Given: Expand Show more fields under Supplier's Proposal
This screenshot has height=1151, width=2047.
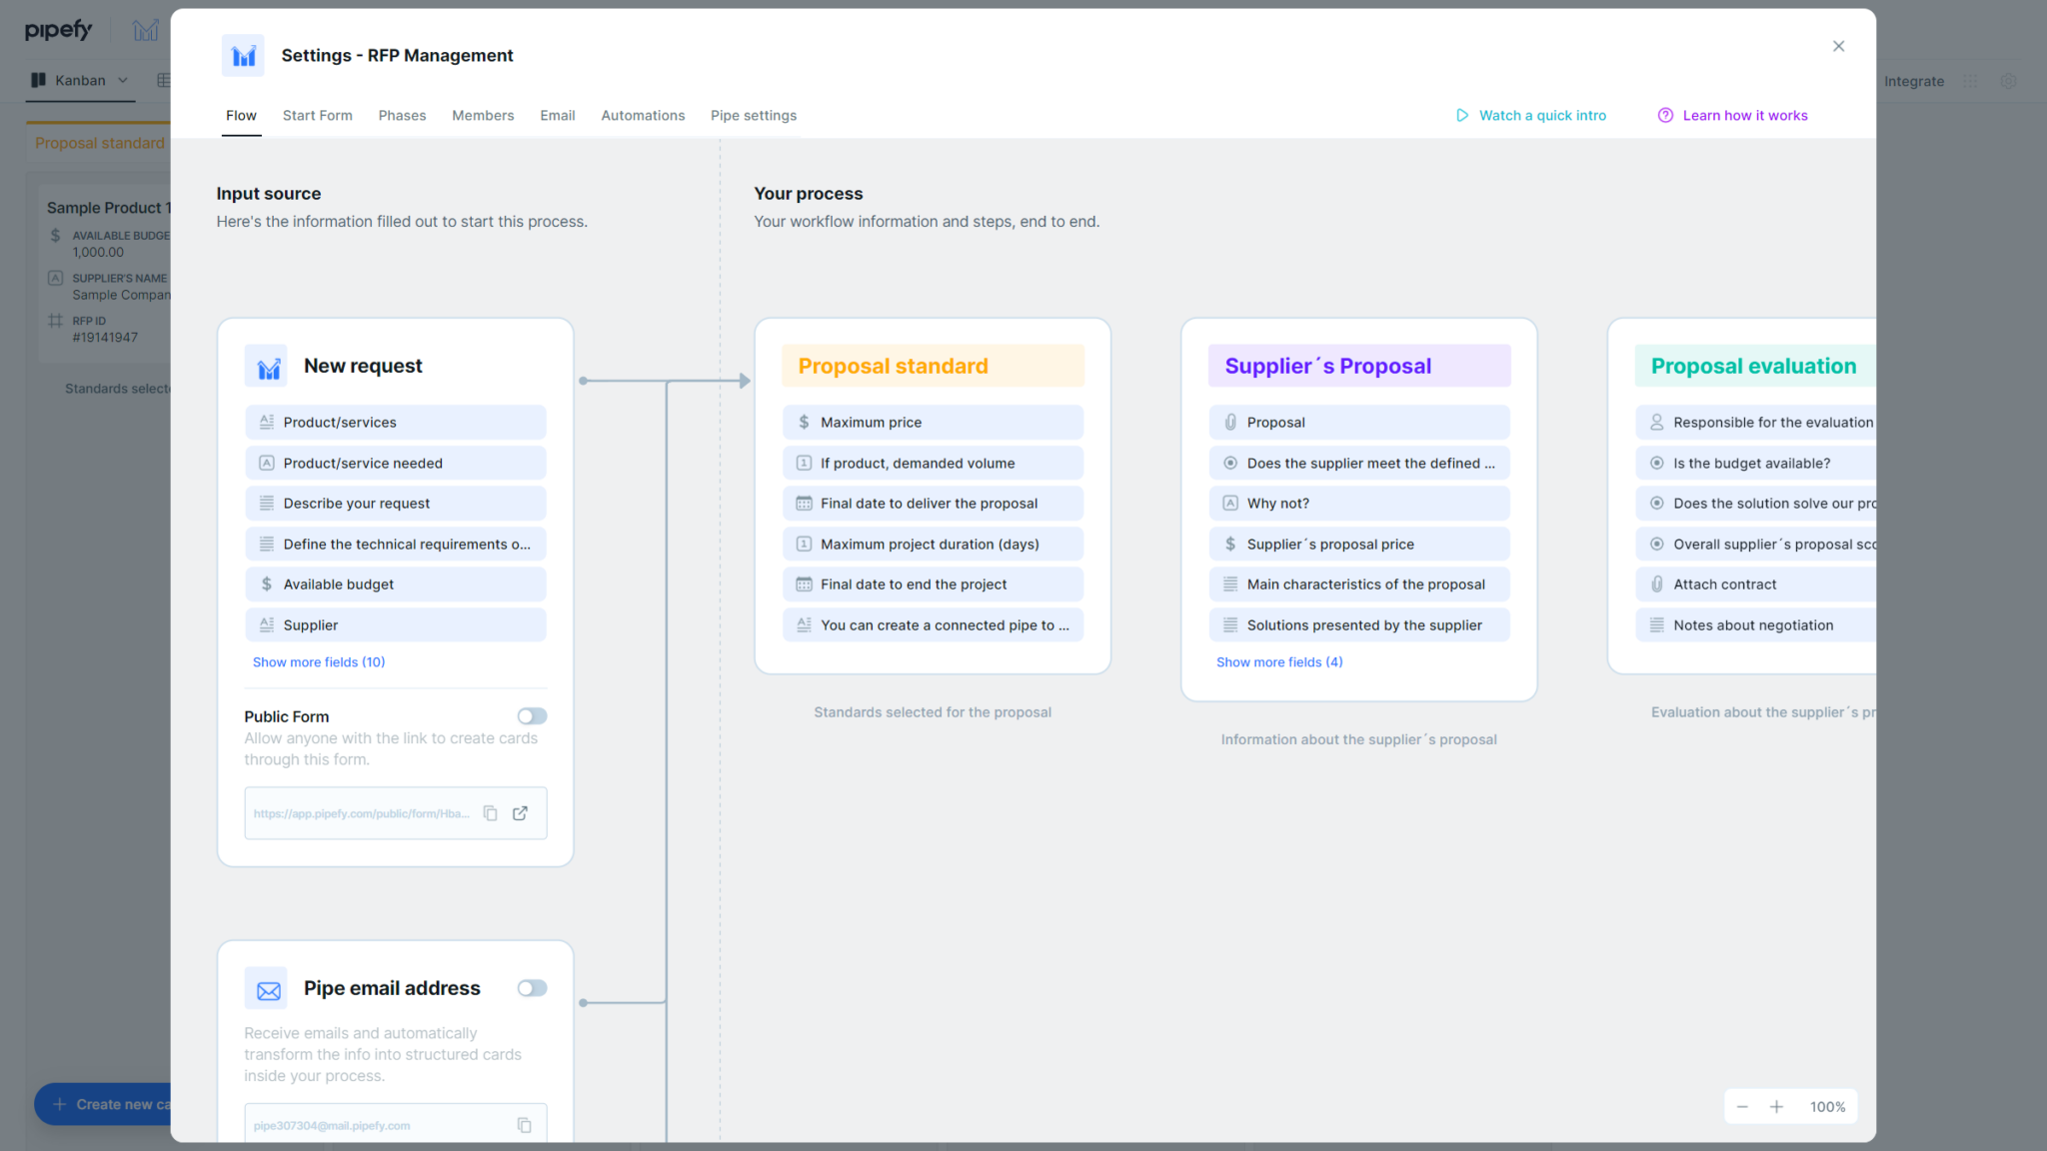Looking at the screenshot, I should pyautogui.click(x=1279, y=661).
